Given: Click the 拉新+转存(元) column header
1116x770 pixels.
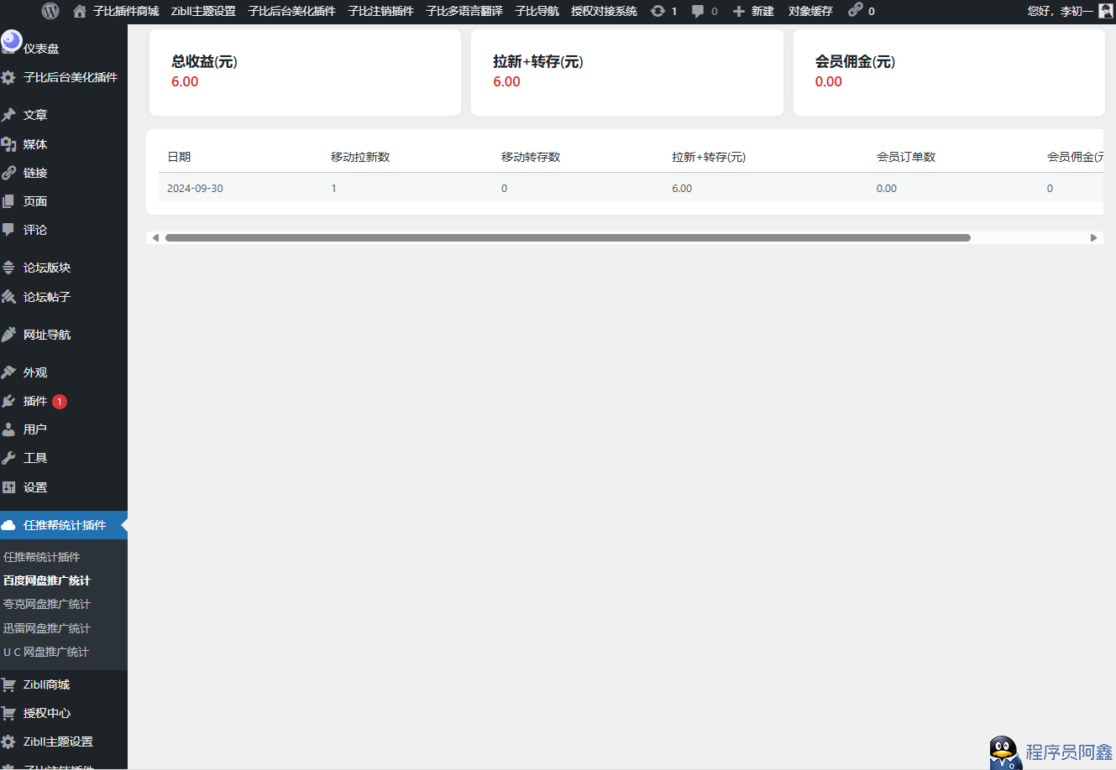Looking at the screenshot, I should point(709,157).
